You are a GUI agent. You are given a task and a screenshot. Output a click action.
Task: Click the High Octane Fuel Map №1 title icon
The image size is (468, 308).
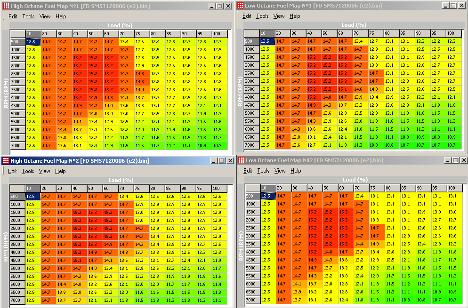pos(6,6)
